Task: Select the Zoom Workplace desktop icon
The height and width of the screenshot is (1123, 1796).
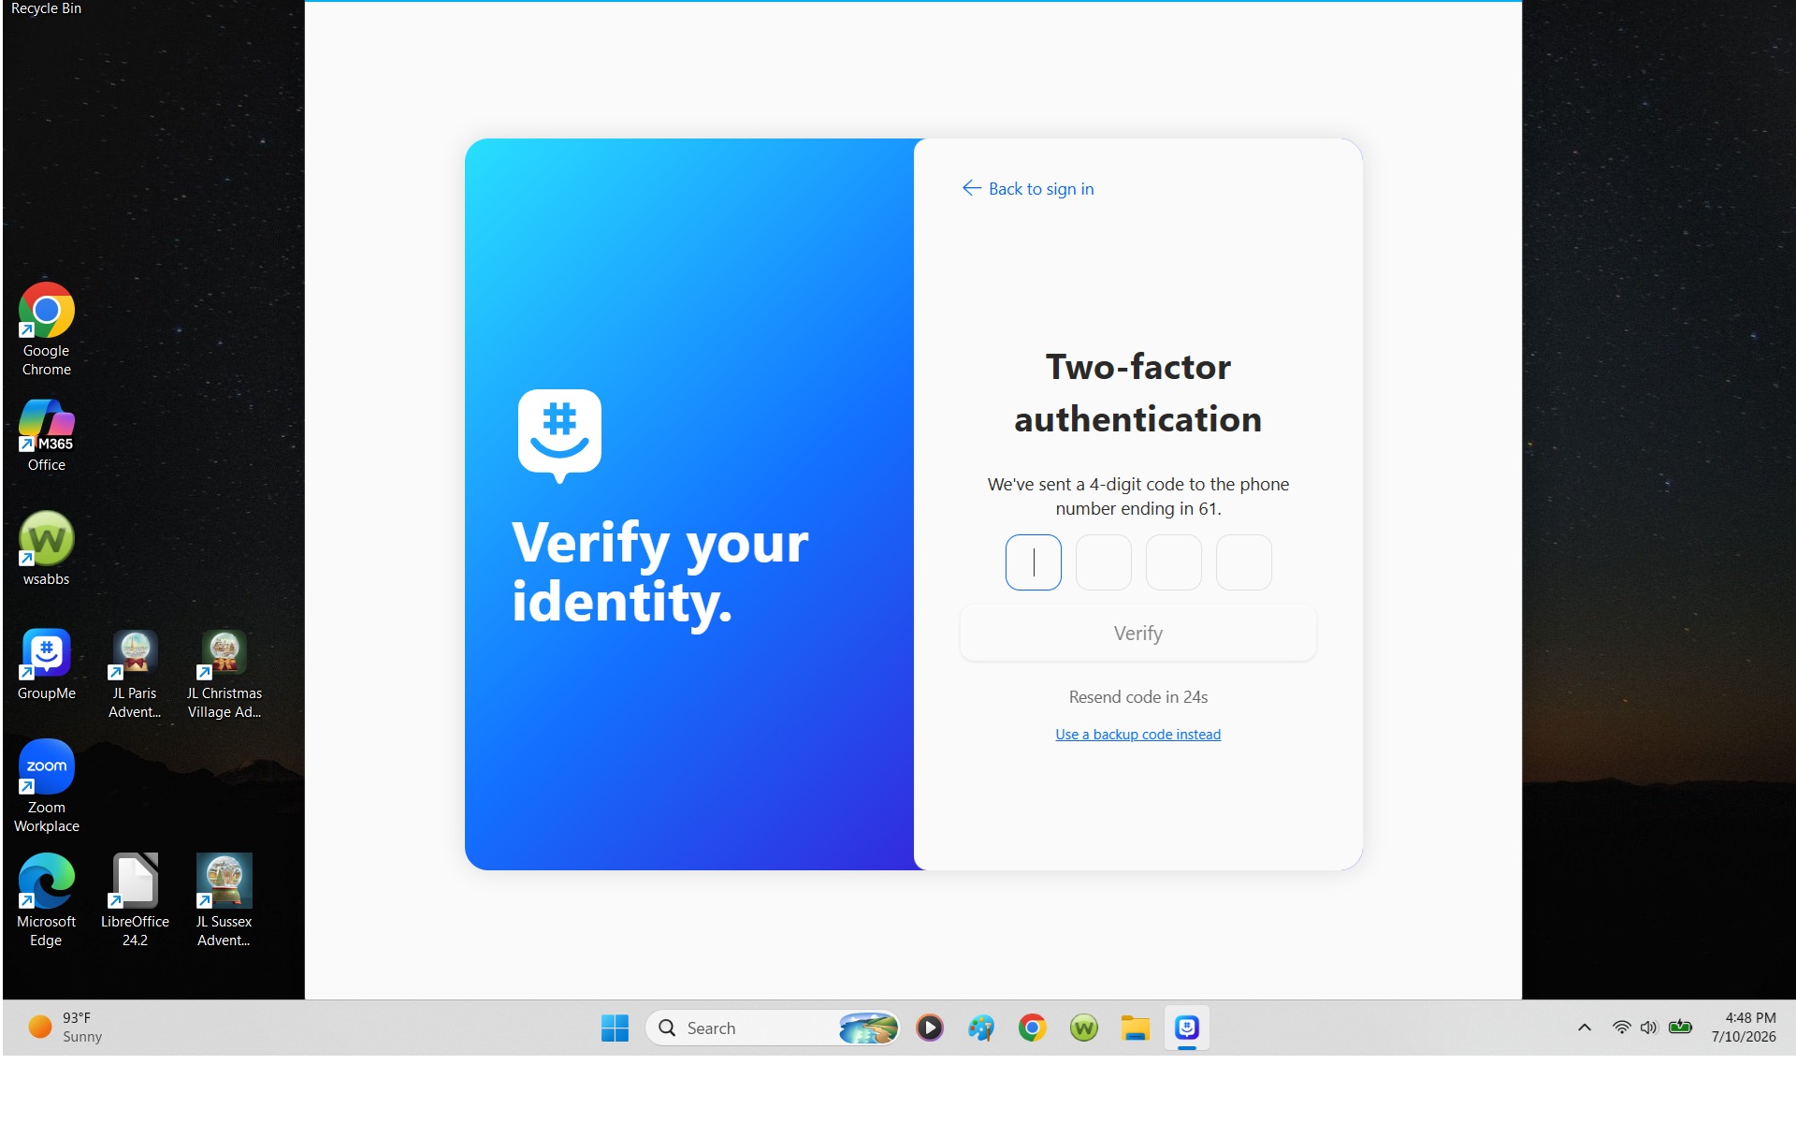Action: (47, 786)
